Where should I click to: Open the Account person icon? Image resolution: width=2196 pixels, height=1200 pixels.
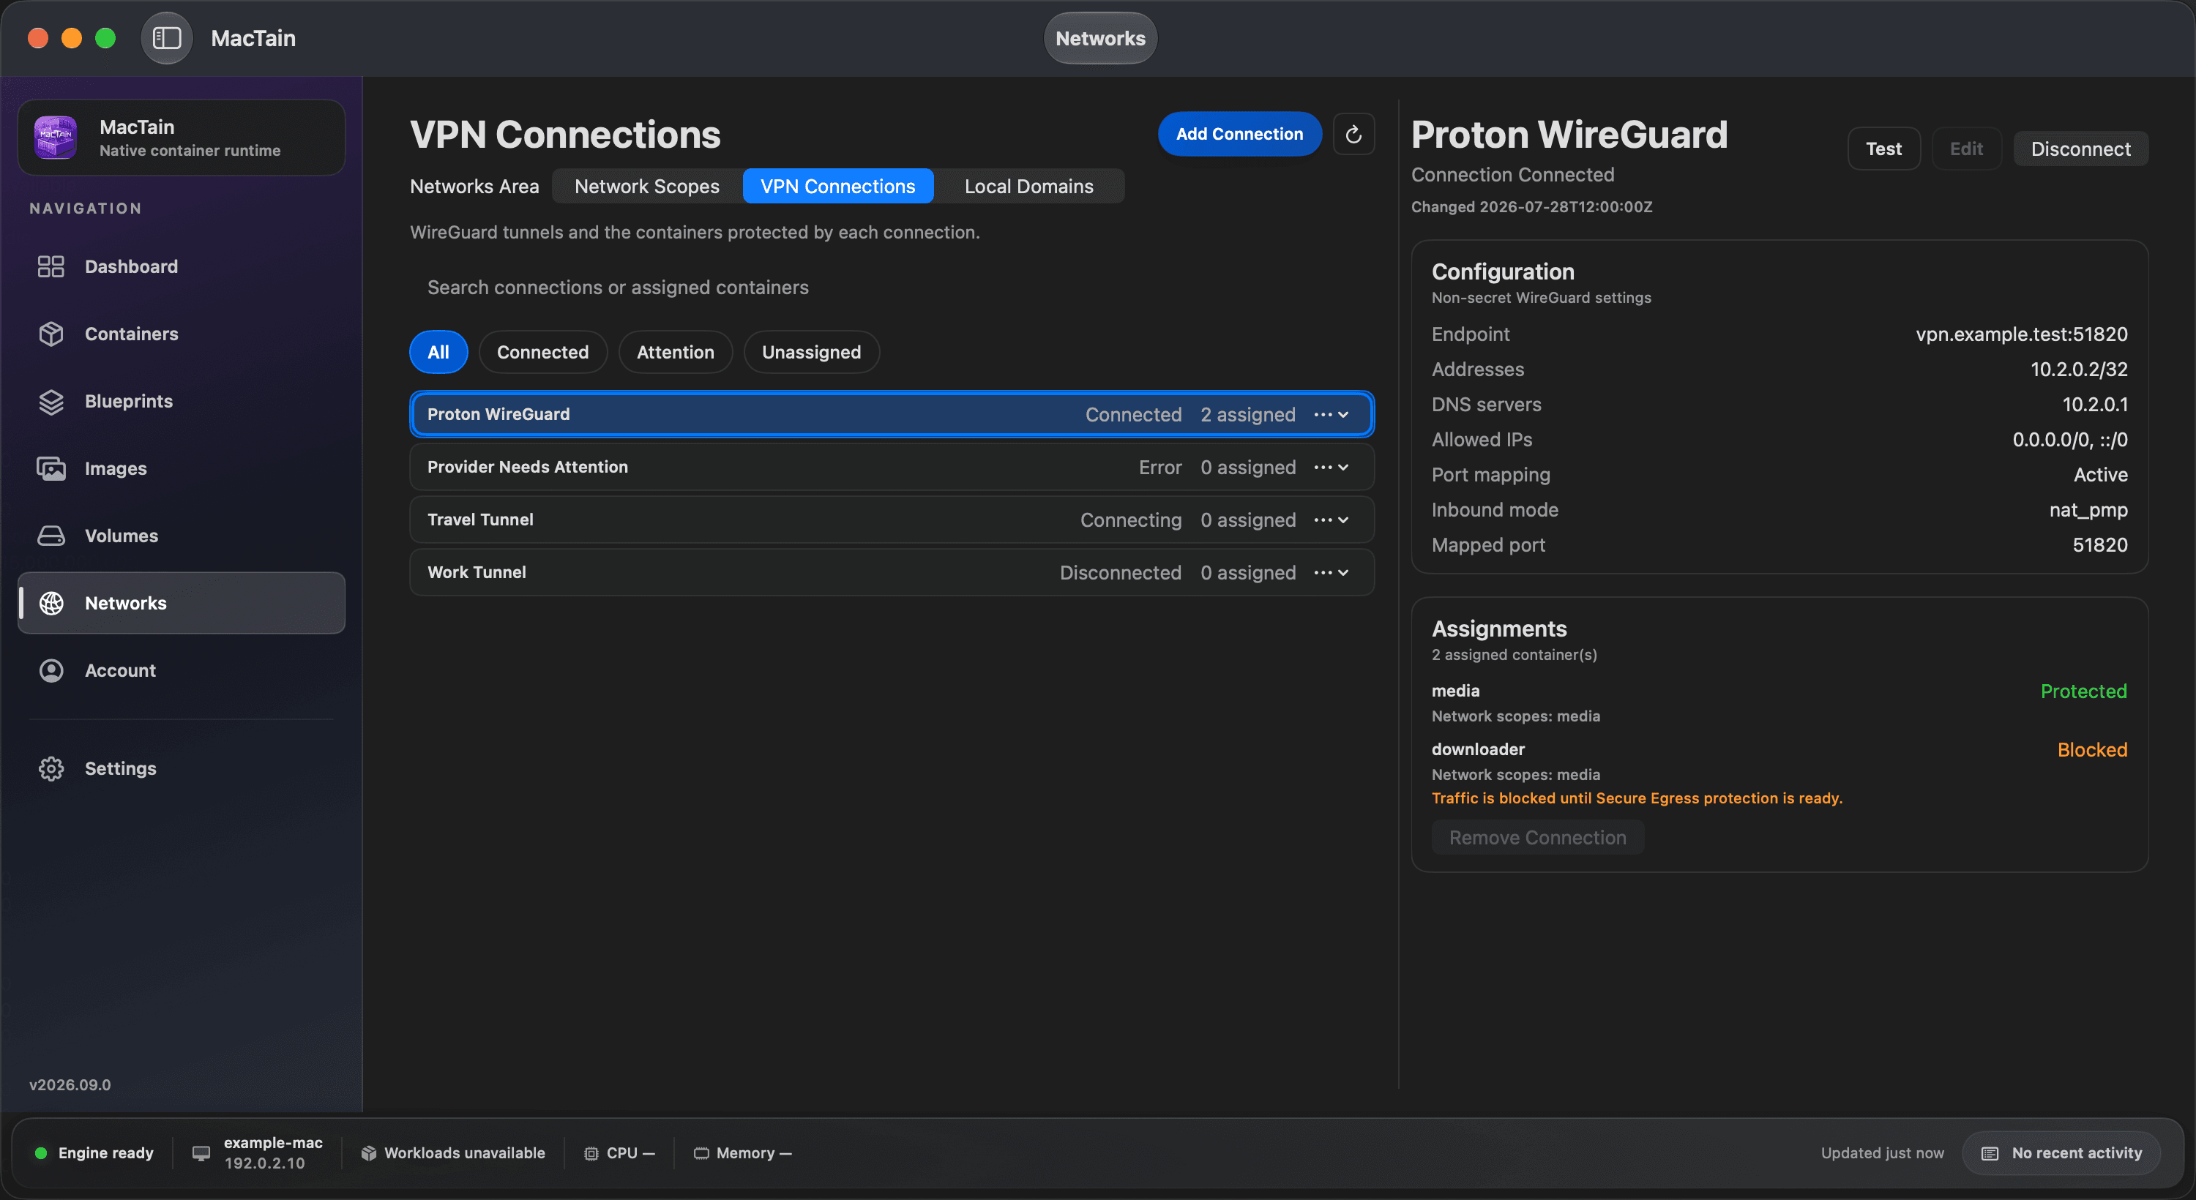(51, 671)
